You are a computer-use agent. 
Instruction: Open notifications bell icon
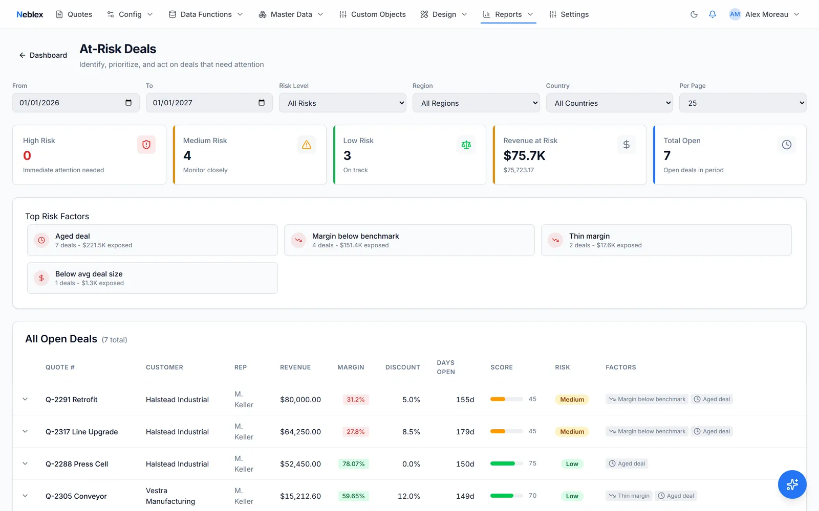point(713,14)
